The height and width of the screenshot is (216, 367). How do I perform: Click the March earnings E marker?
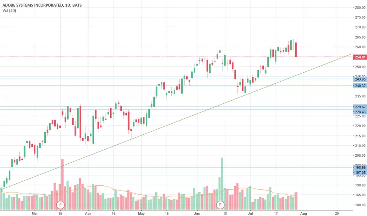(x=60, y=205)
